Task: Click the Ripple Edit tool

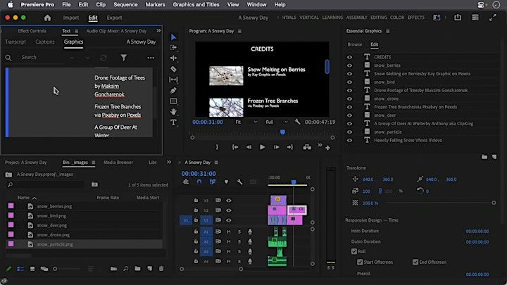Action: (x=173, y=58)
